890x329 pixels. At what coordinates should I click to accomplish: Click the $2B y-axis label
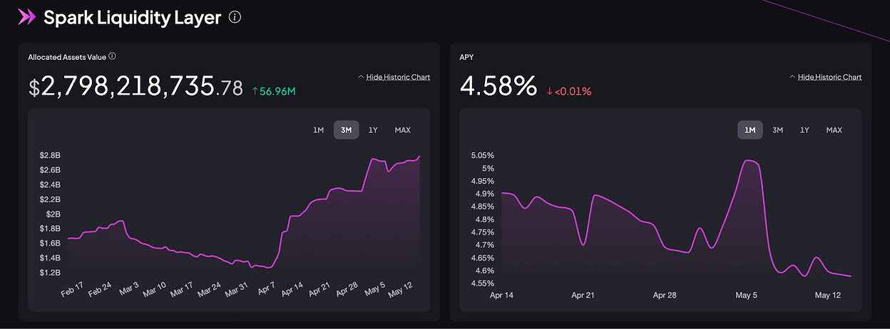[x=53, y=214]
